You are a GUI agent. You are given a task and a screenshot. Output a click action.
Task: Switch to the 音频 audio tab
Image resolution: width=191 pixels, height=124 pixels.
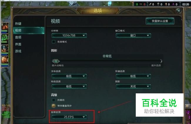(x=18, y=37)
